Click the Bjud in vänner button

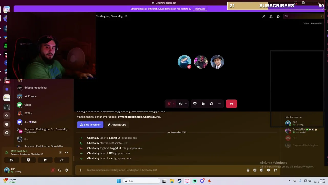[90, 125]
